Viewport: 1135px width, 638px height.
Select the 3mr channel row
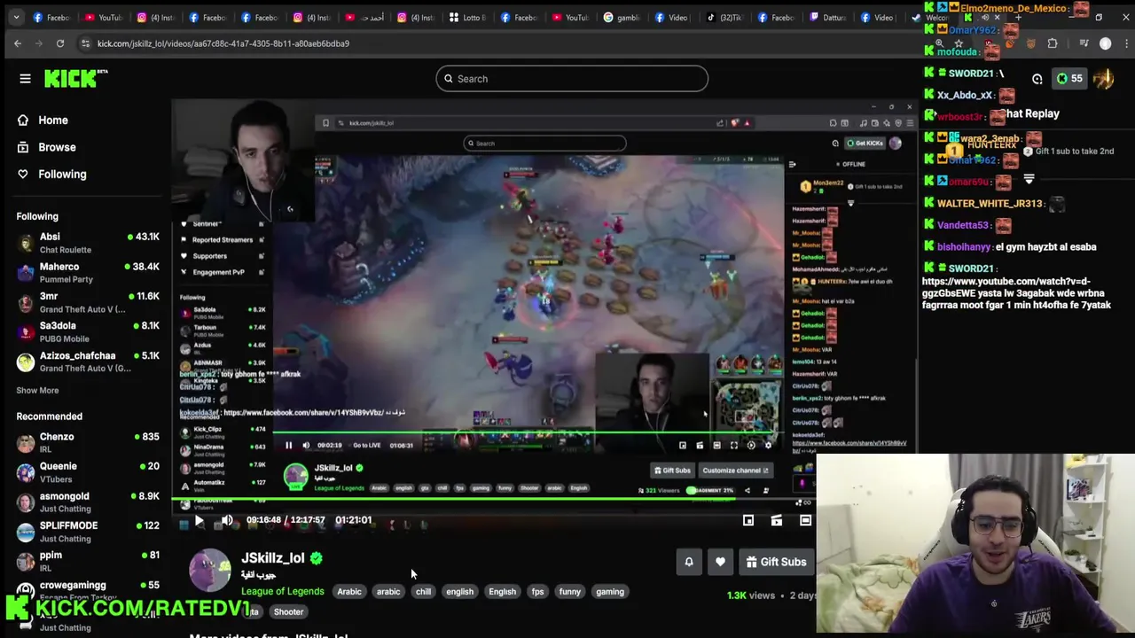86,302
